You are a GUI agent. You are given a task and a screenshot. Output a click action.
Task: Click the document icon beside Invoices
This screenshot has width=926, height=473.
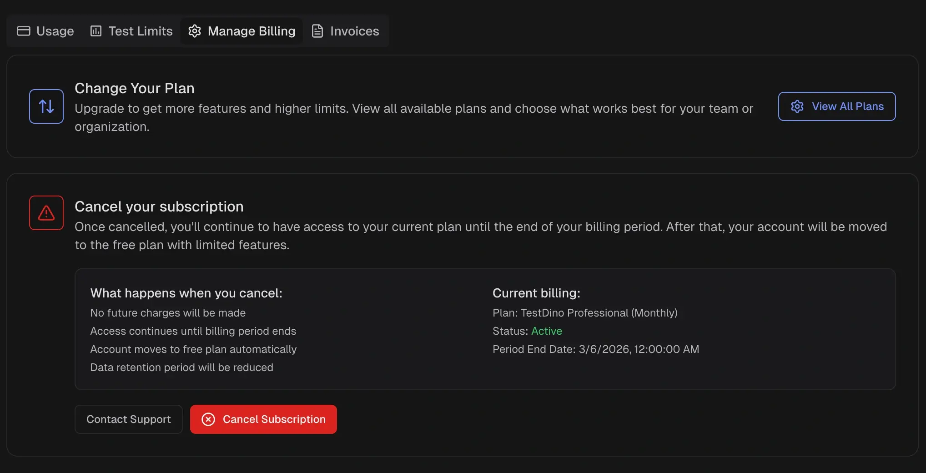317,31
